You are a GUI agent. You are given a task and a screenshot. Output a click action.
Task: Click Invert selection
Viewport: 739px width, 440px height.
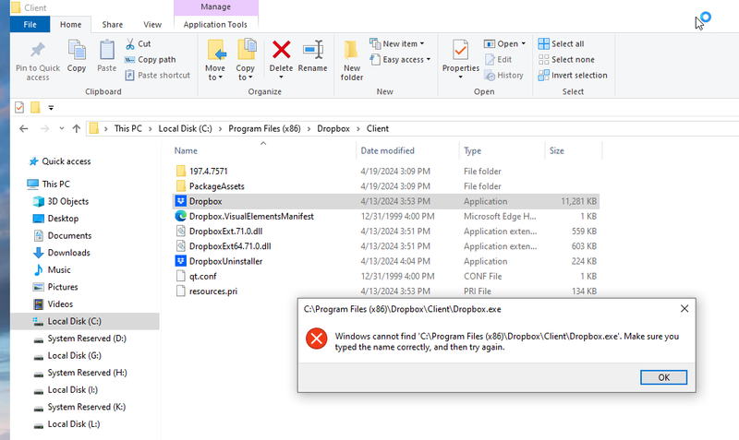[x=573, y=76]
